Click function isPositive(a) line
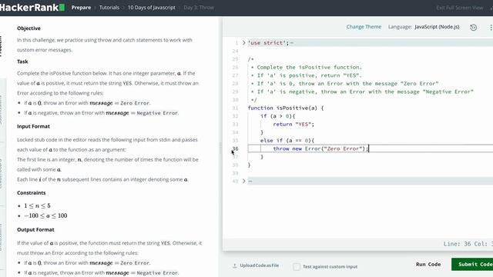Image resolution: width=493 pixels, height=277 pixels. 286,108
